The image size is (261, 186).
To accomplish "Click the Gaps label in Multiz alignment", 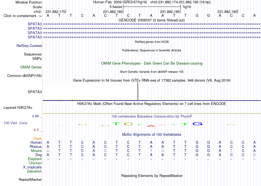I will [37, 138].
